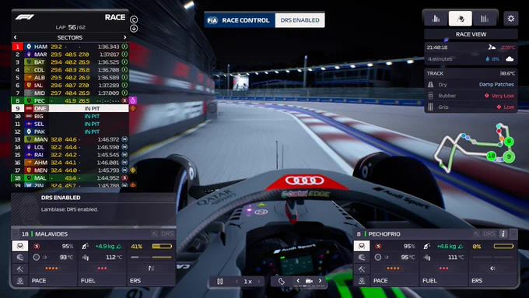
Task: Open the bar chart standings data tab
Action: pyautogui.click(x=436, y=19)
